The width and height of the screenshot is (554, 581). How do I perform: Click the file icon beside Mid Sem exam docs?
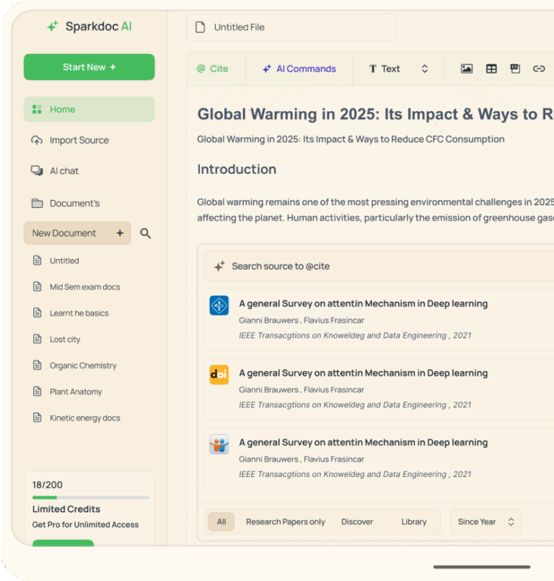click(x=37, y=287)
